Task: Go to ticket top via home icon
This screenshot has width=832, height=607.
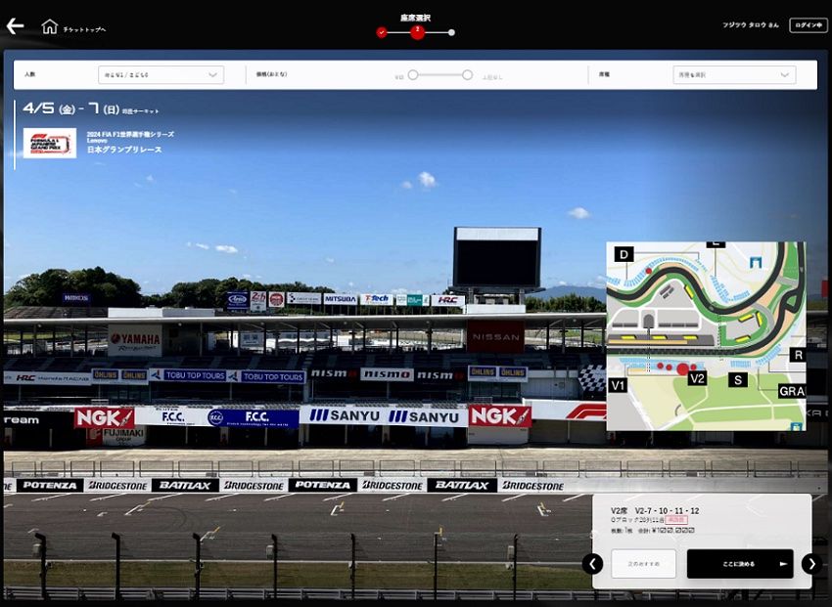Action: [49, 26]
